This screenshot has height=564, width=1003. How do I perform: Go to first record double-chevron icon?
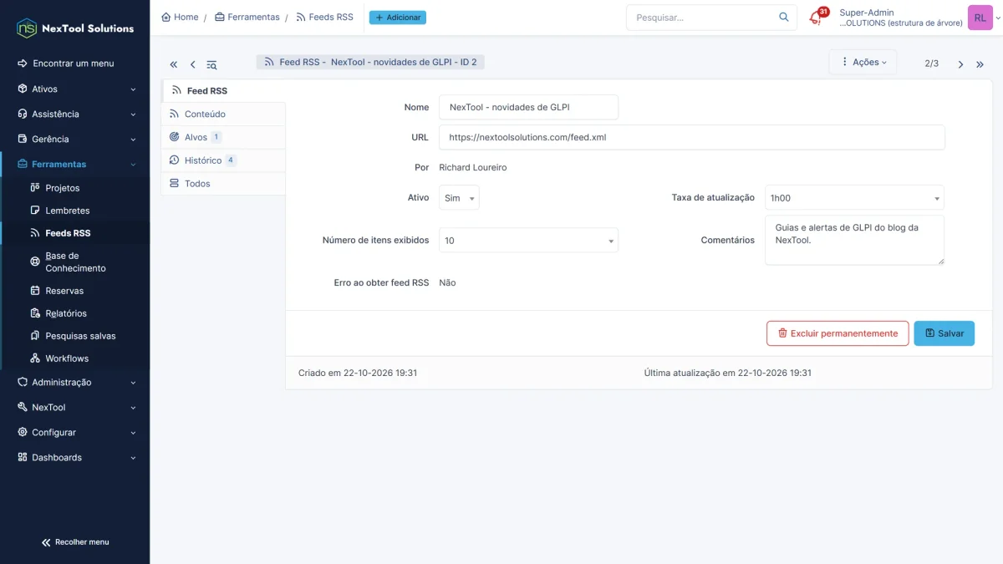coord(174,64)
